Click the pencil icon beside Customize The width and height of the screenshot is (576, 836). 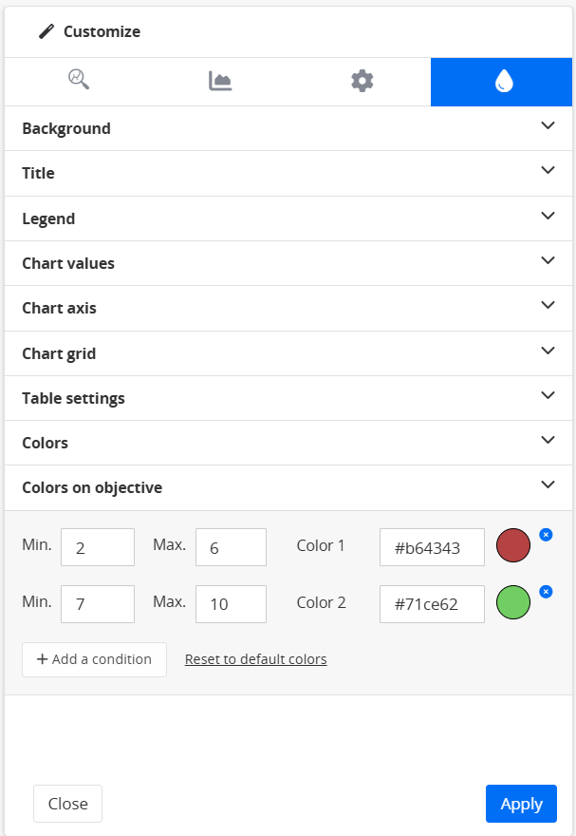(46, 31)
